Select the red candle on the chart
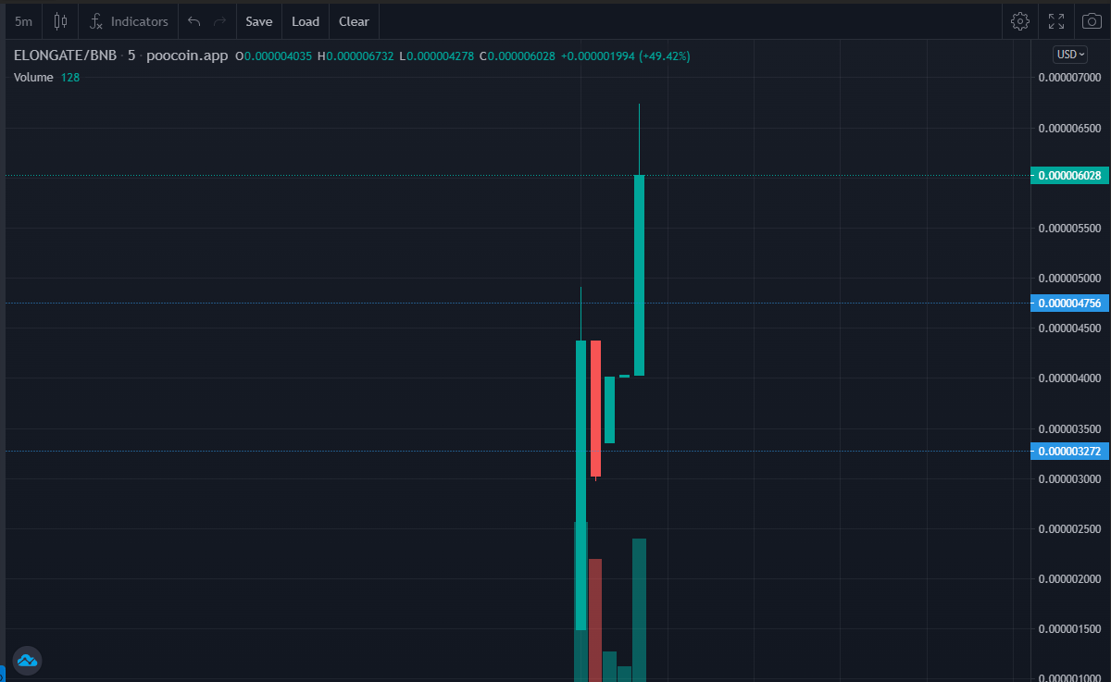 click(x=595, y=408)
